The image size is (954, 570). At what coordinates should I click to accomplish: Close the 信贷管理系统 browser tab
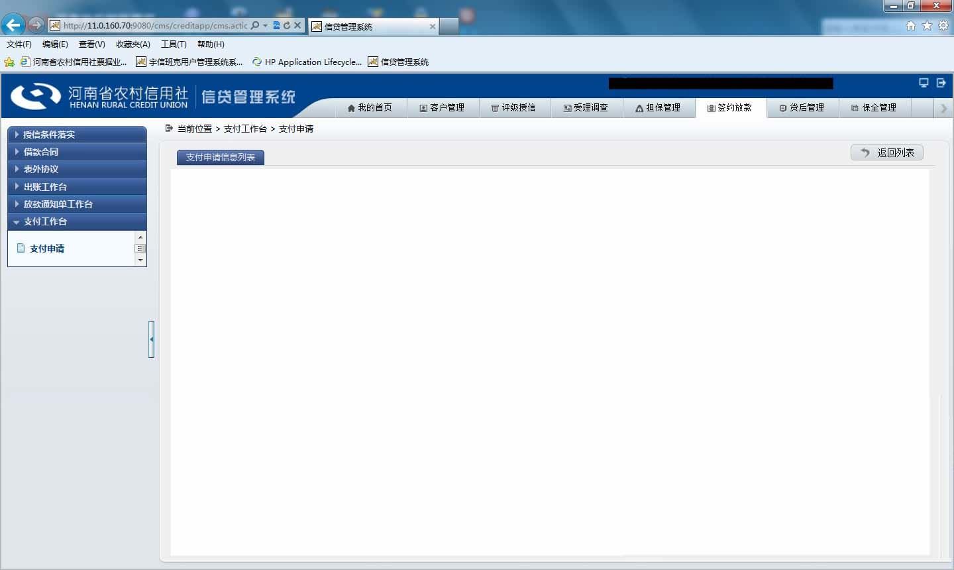click(x=433, y=27)
